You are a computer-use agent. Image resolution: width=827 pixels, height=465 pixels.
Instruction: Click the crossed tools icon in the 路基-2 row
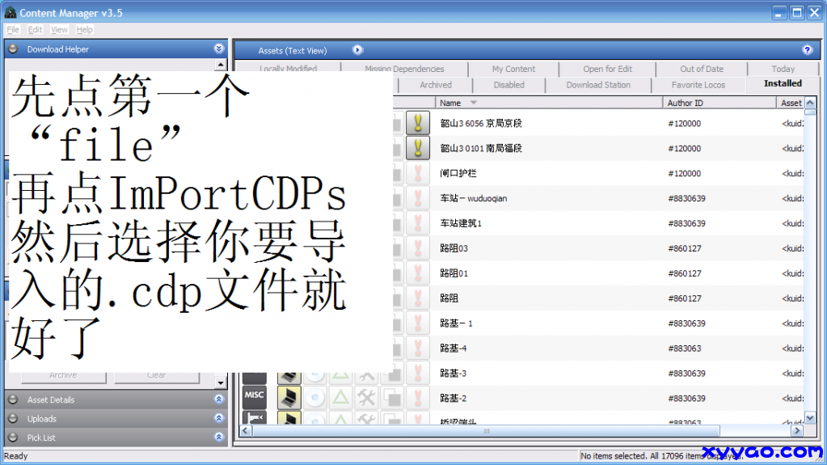click(366, 397)
